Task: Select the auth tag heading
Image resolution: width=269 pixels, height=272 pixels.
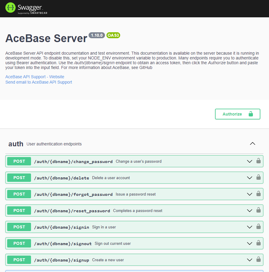Action: (16, 144)
